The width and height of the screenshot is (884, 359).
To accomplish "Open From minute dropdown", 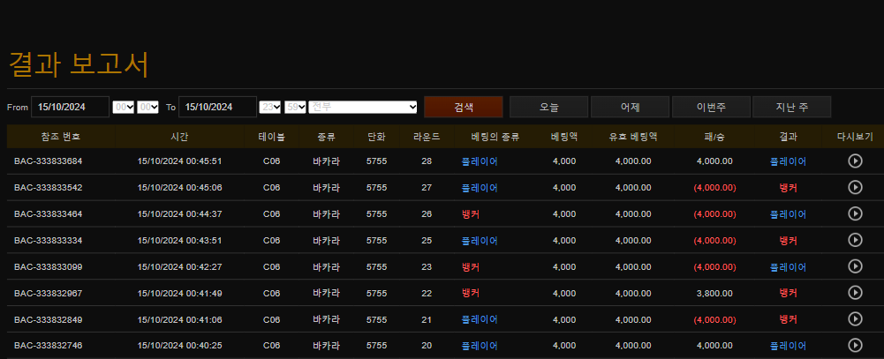I will (x=148, y=107).
